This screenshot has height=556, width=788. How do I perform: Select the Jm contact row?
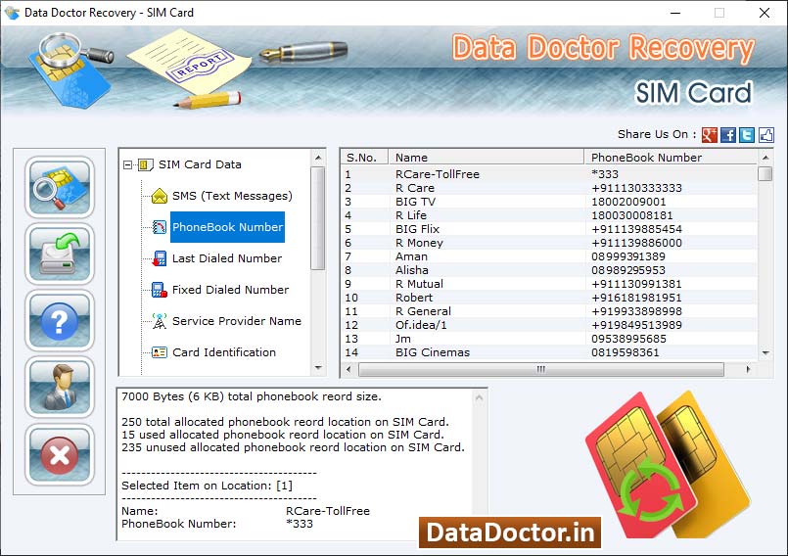point(549,339)
